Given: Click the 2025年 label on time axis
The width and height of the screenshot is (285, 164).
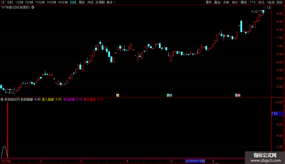Looking at the screenshot, I should pos(6,161).
